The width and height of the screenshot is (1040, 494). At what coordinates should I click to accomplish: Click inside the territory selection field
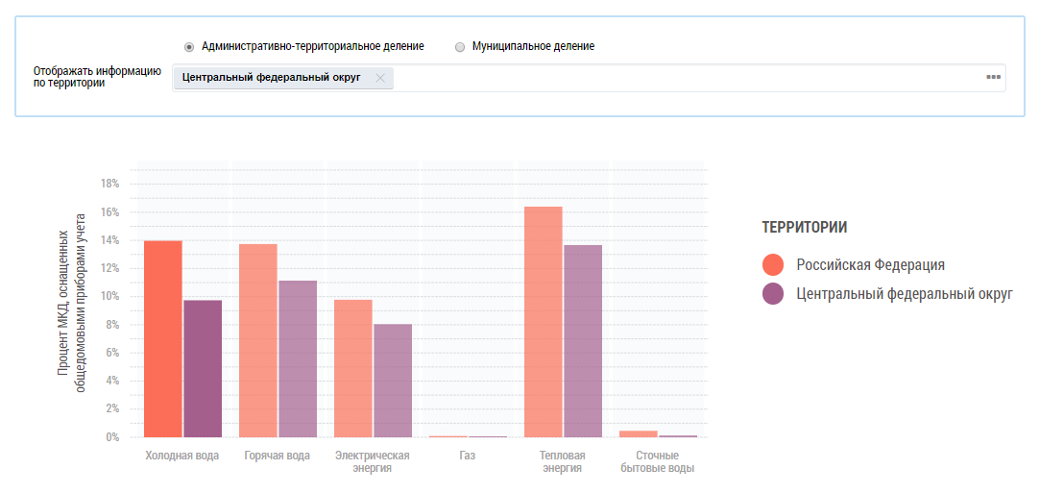672,78
